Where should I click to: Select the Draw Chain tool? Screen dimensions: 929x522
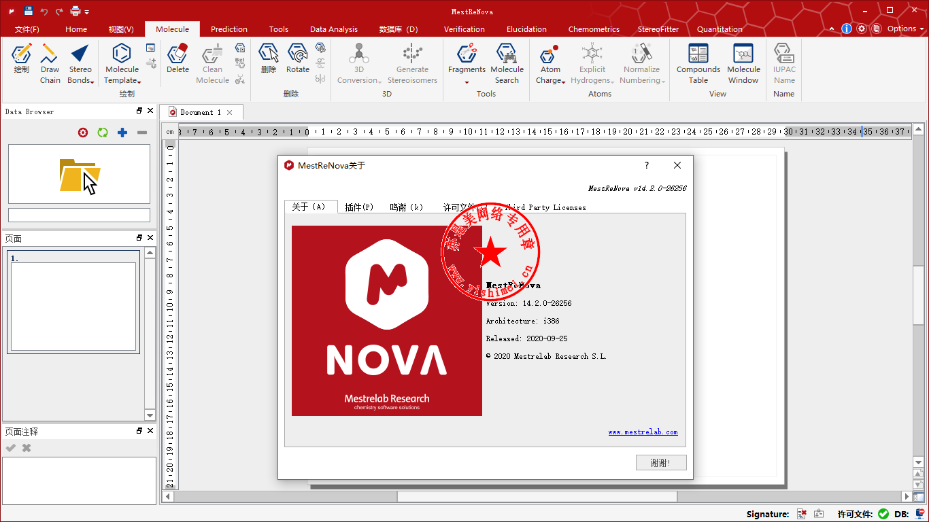coord(50,64)
